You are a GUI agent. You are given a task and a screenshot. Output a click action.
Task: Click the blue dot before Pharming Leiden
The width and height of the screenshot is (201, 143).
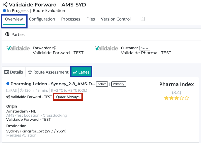pos(8,84)
